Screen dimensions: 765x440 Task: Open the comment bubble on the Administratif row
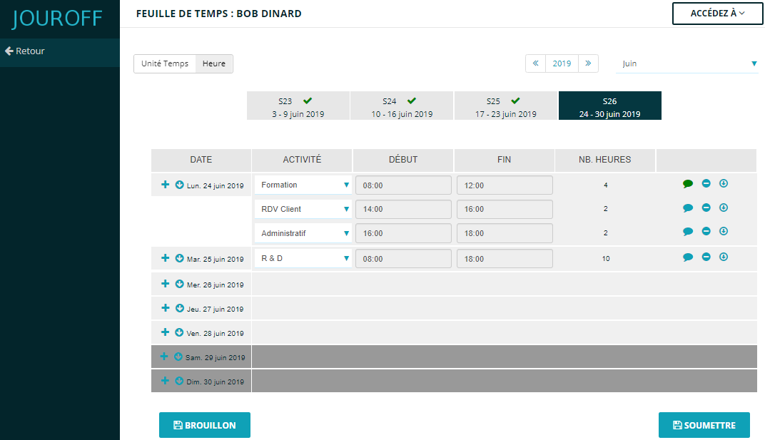point(688,232)
